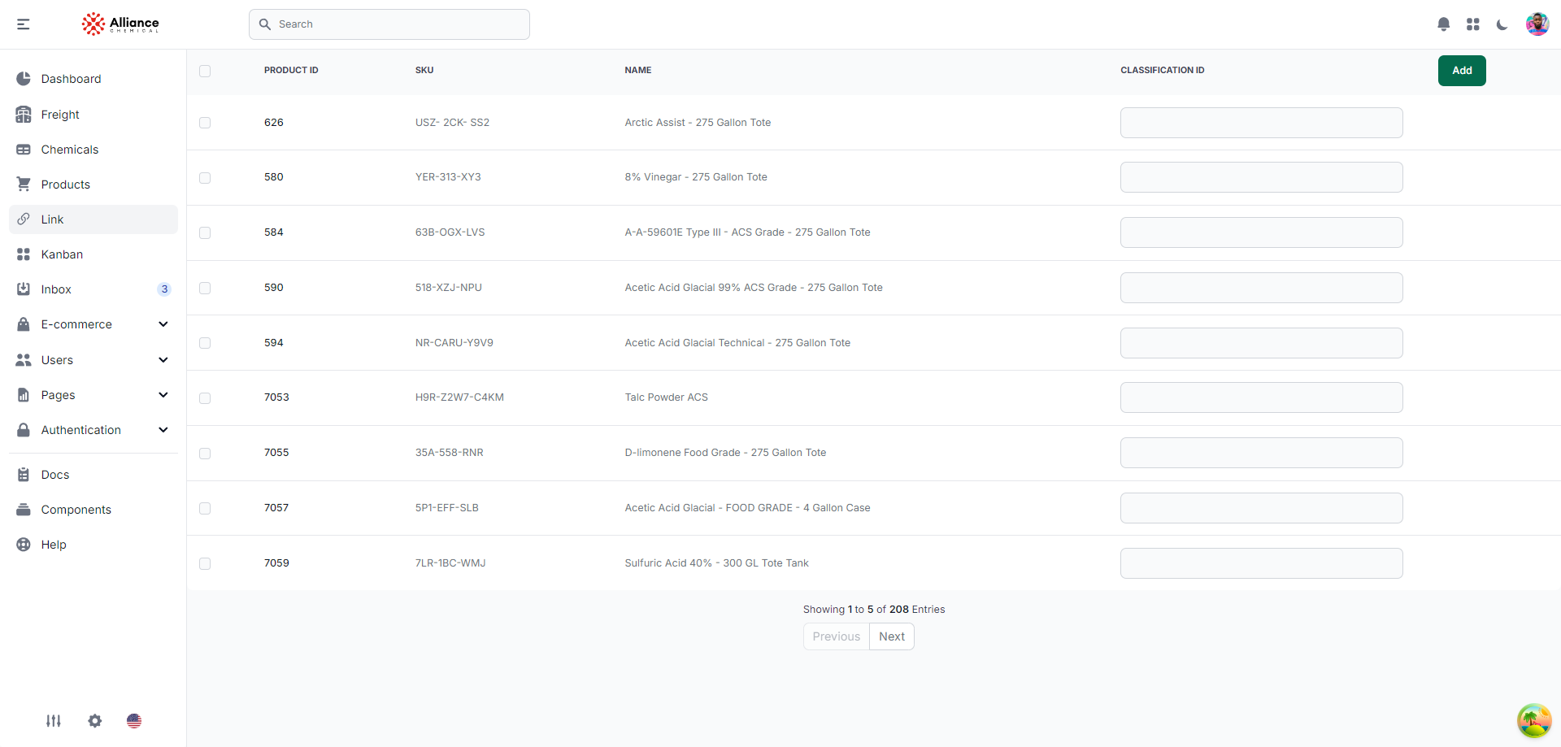Open the notifications bell
1561x747 pixels.
coord(1444,24)
